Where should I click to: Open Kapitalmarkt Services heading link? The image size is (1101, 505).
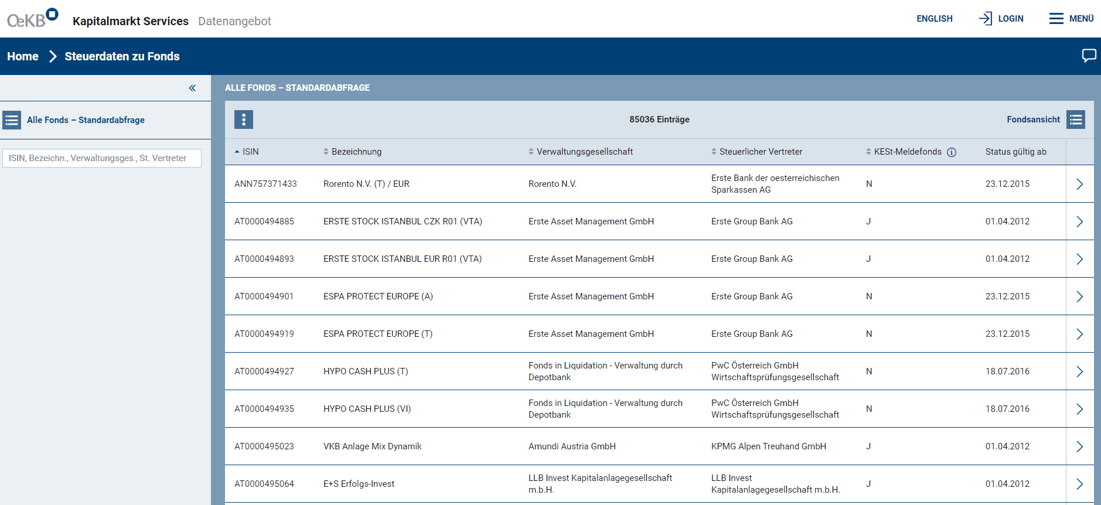tap(131, 21)
